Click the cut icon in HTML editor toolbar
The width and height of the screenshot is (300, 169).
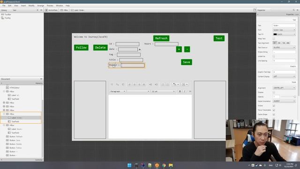112,84
